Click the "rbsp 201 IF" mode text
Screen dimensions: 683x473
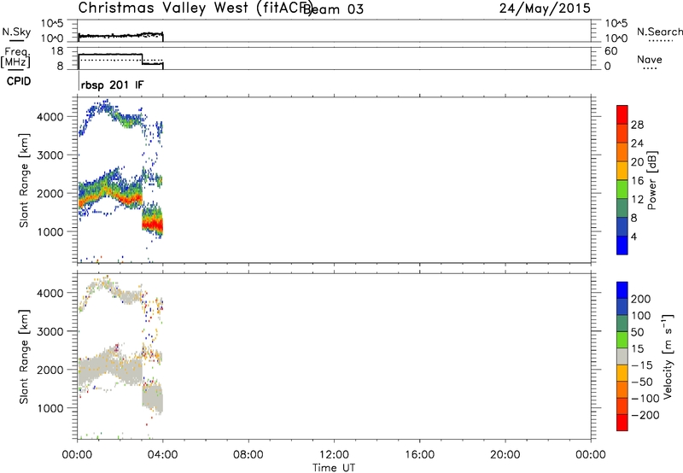tap(112, 85)
